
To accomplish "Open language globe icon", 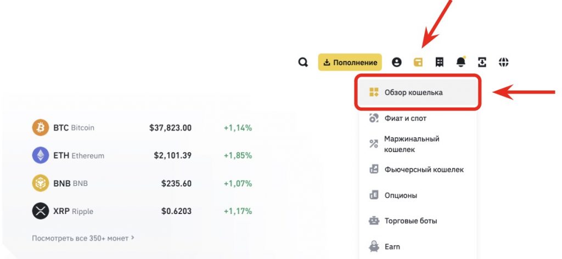I will coord(503,63).
